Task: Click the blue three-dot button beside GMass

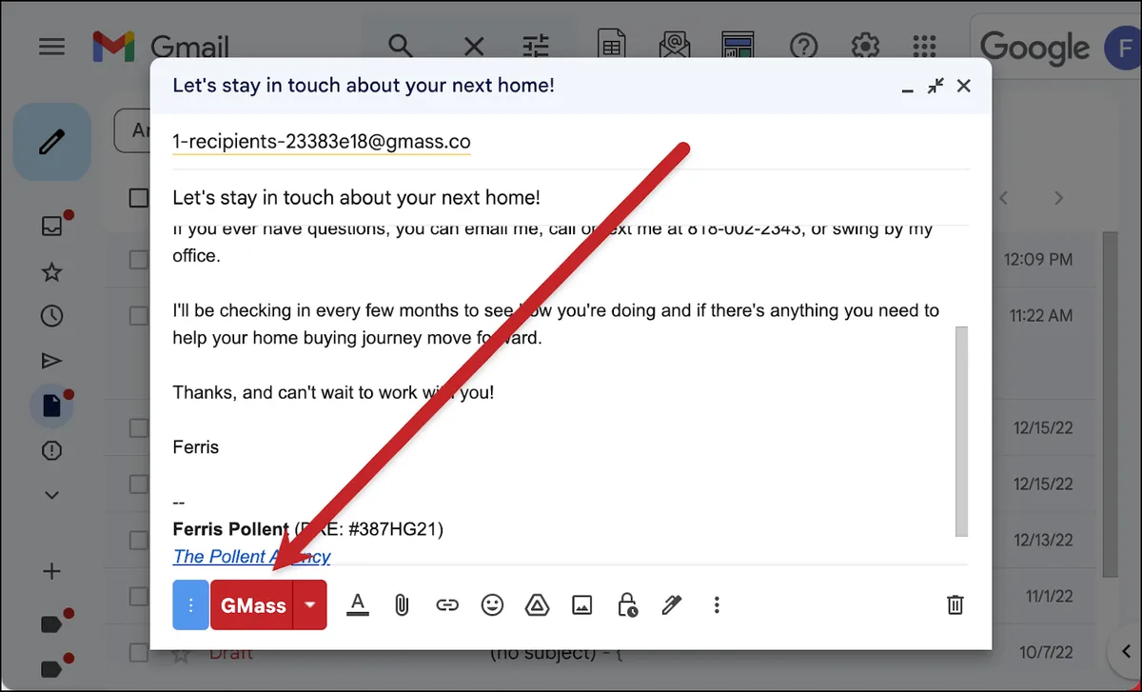Action: (x=191, y=605)
